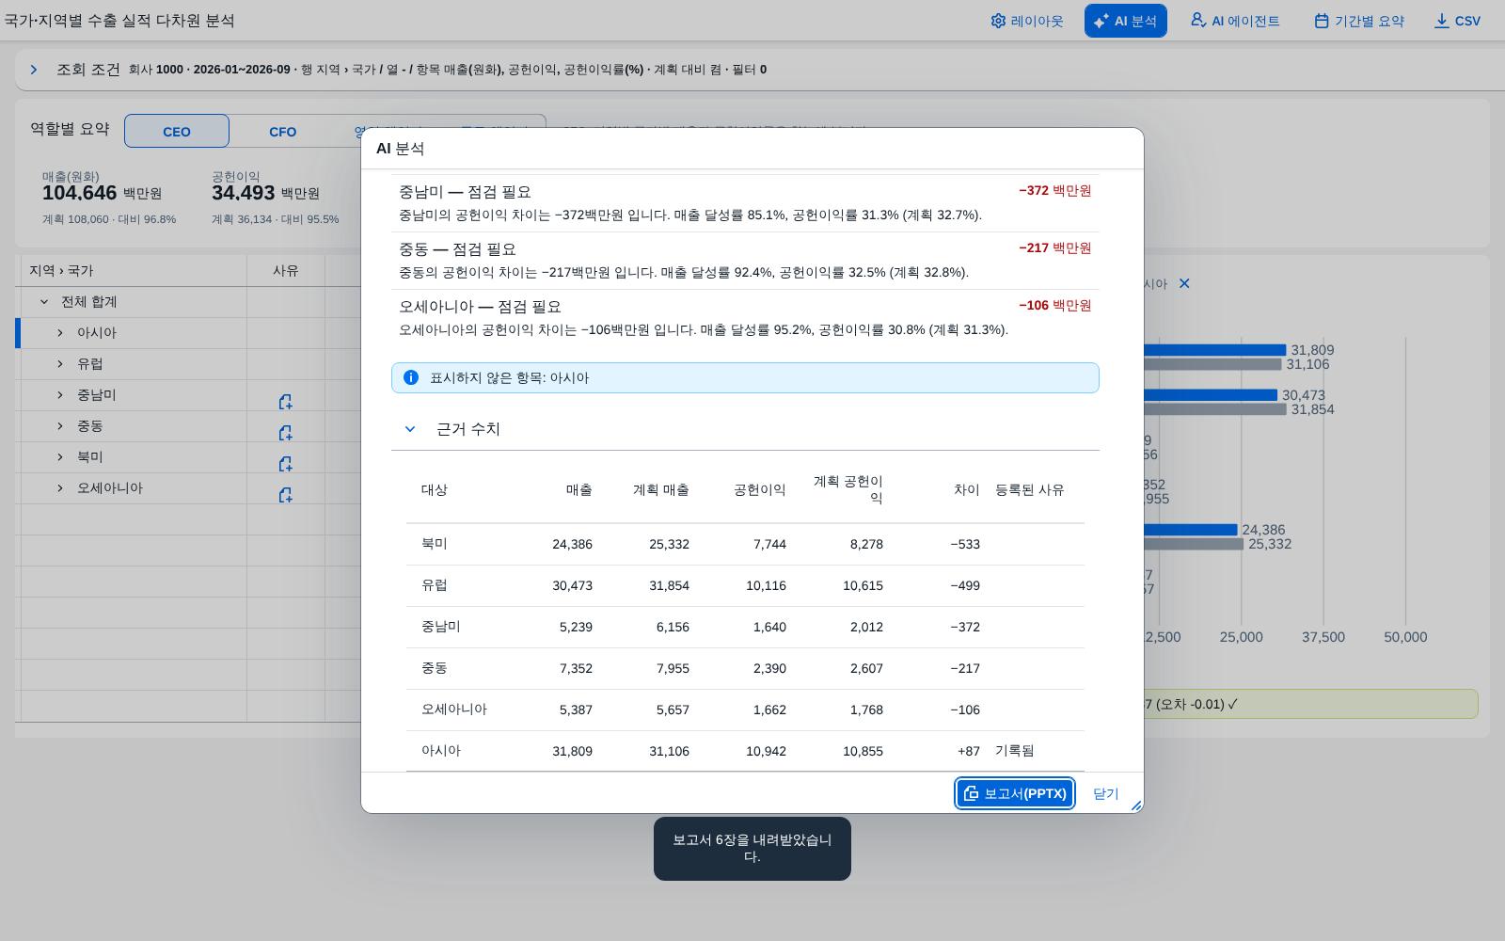Open the 레이아웃 settings gear
This screenshot has width=1505, height=941.
[1026, 21]
